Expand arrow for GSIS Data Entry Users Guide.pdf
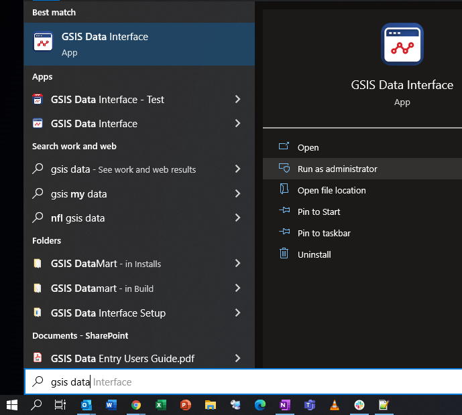The height and width of the screenshot is (415, 462). pyautogui.click(x=238, y=358)
